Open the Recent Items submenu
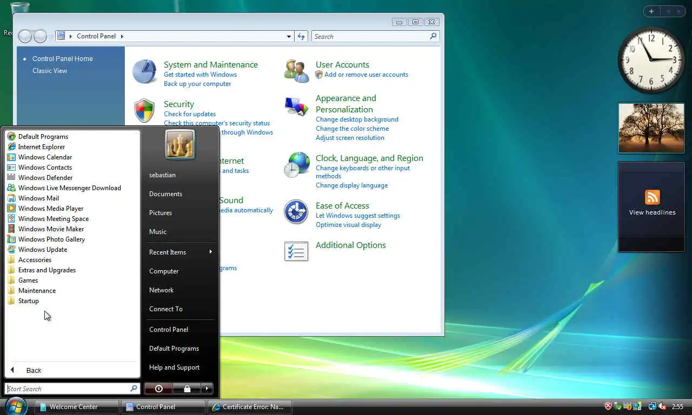 (181, 252)
